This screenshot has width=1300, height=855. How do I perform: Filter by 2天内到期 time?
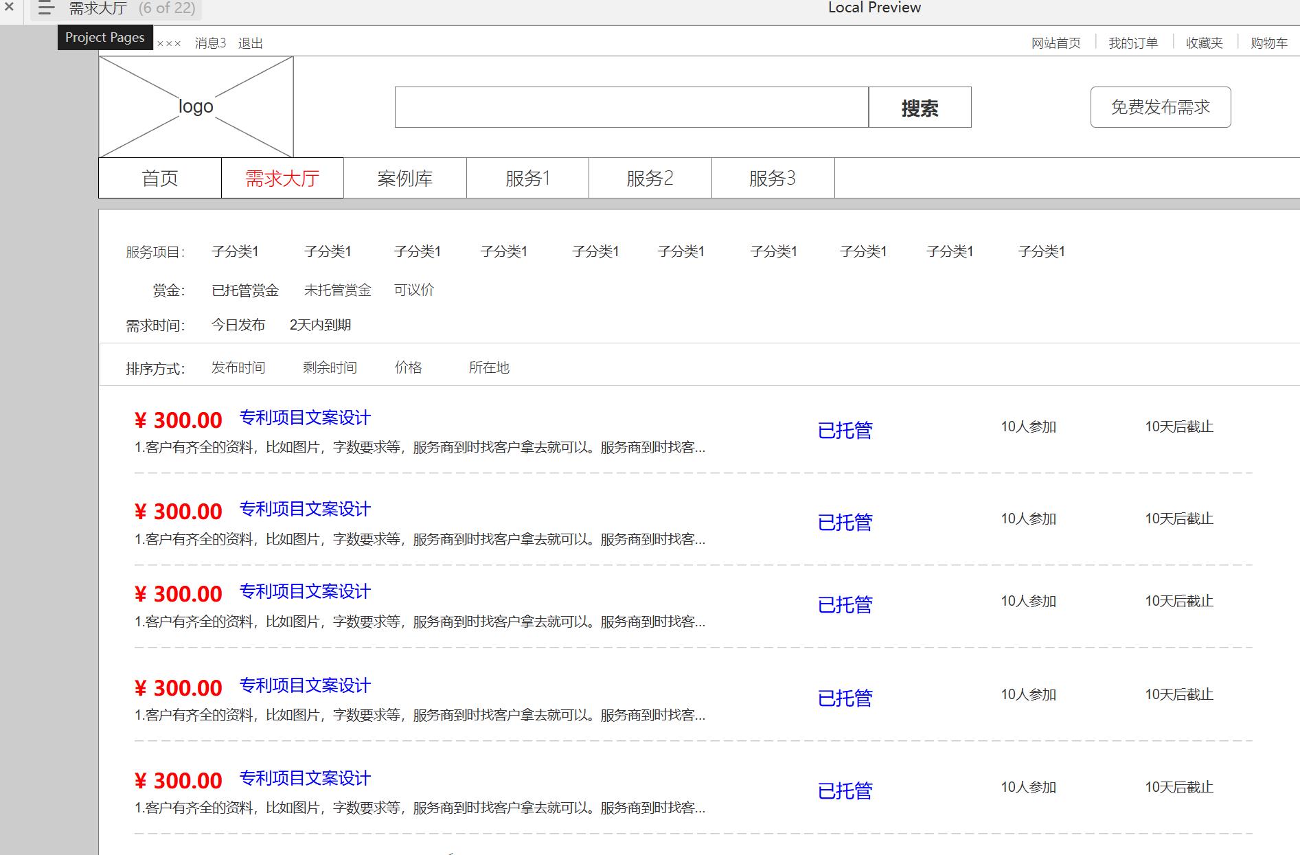320,325
